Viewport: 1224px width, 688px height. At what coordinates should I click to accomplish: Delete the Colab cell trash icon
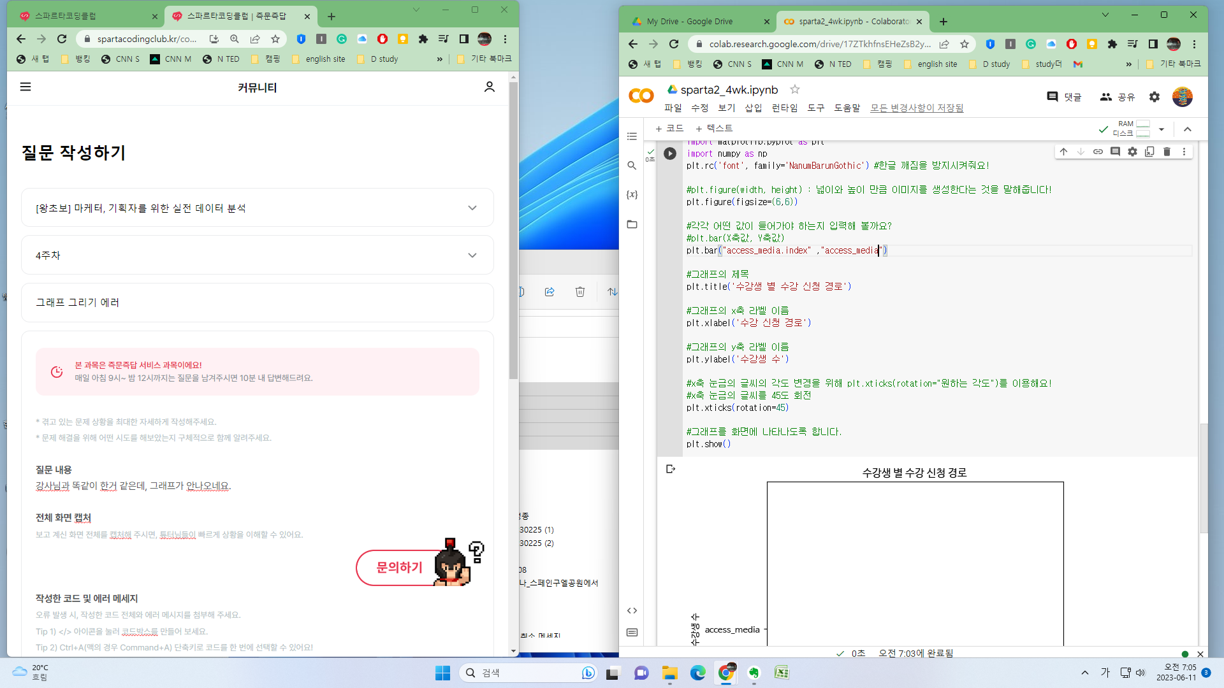click(x=1167, y=152)
